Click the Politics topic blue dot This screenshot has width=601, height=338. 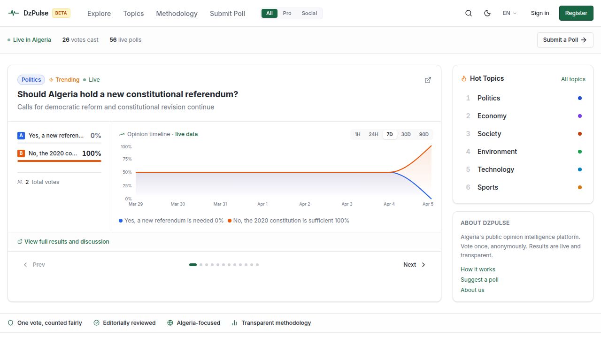click(579, 98)
